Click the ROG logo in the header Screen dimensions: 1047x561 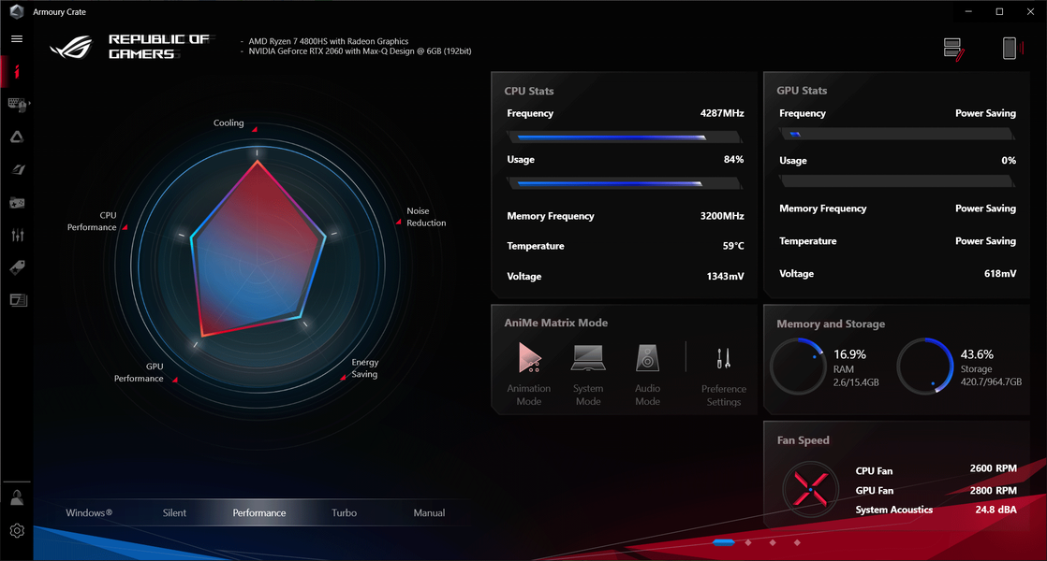(71, 47)
